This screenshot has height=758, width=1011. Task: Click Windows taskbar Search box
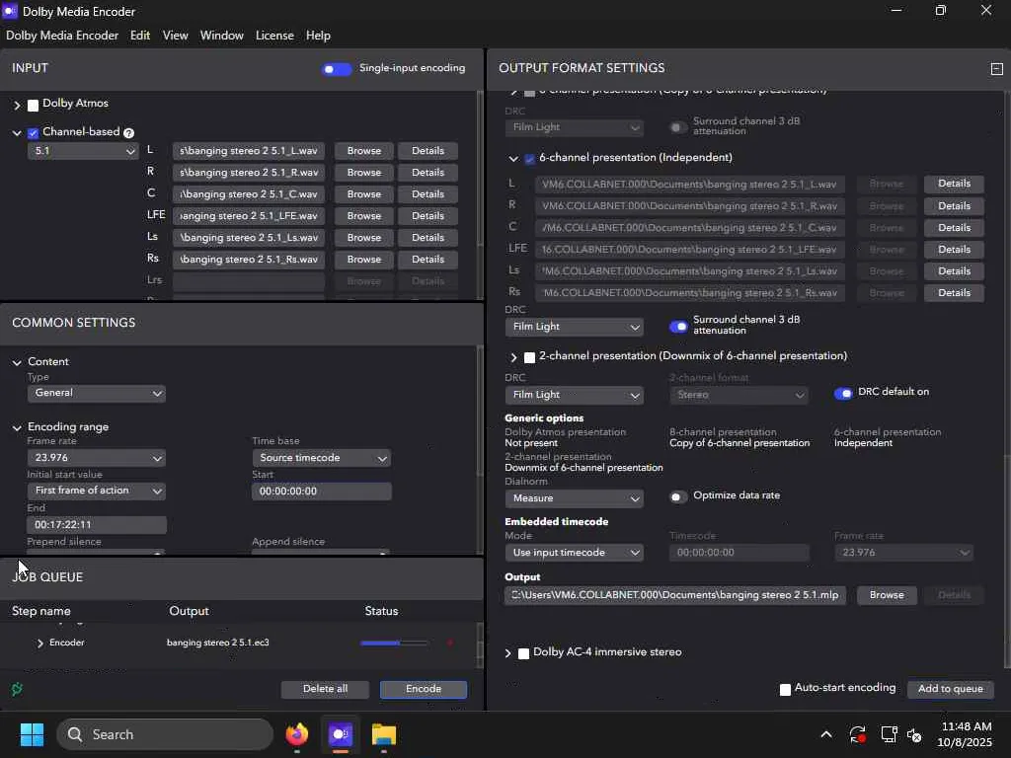165,734
